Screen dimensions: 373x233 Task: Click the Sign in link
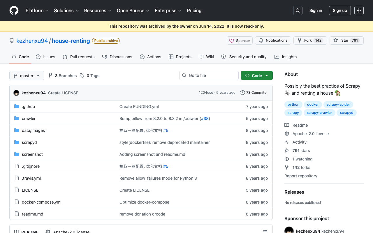(x=316, y=10)
